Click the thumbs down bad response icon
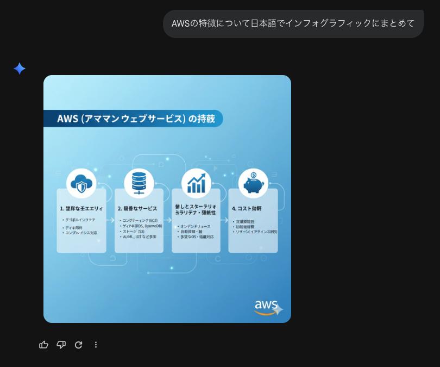 point(61,345)
